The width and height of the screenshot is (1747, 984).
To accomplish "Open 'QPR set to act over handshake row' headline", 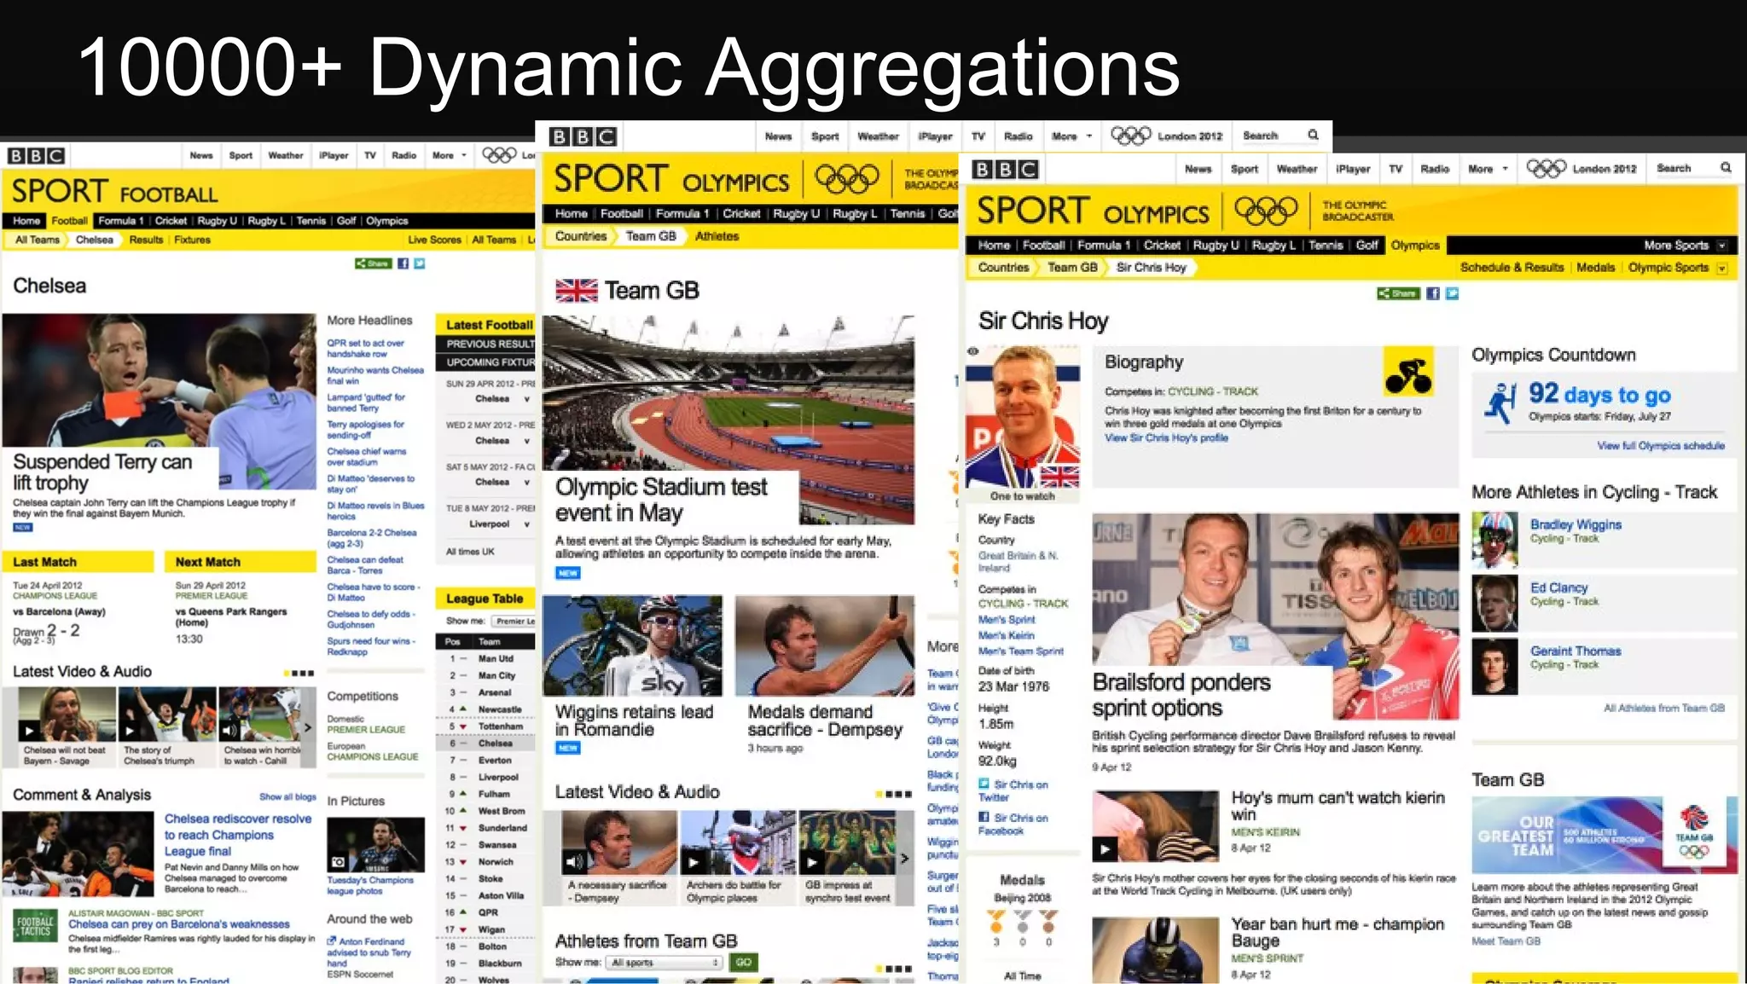I will click(366, 349).
